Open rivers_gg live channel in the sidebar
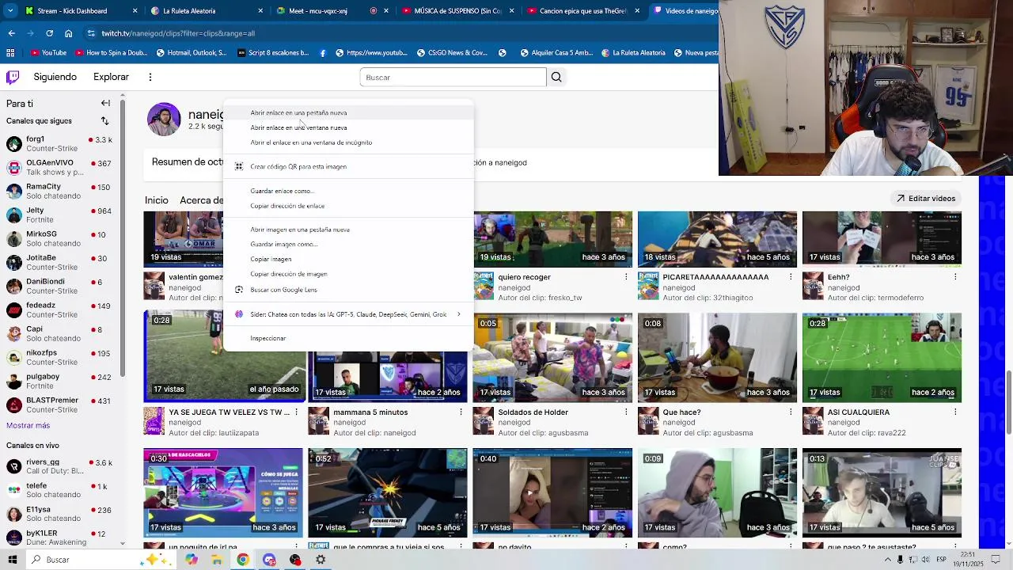This screenshot has width=1013, height=570. pyautogui.click(x=59, y=466)
